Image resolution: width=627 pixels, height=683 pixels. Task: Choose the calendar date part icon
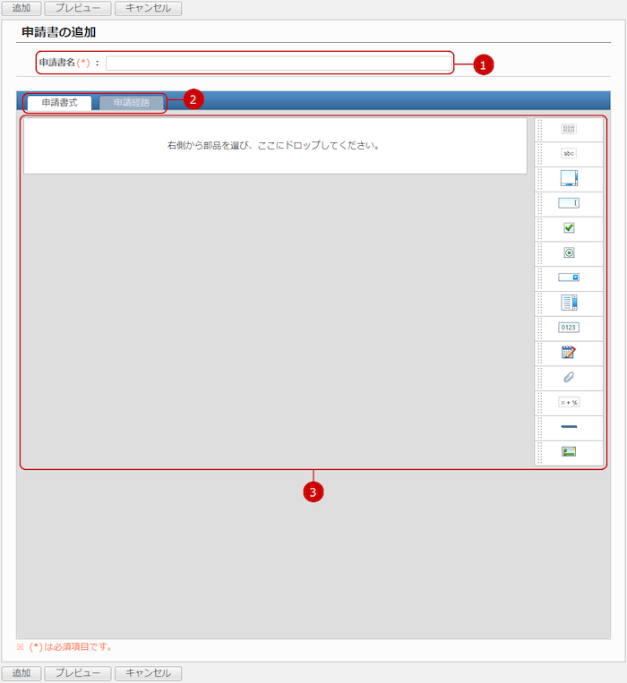pos(569,353)
